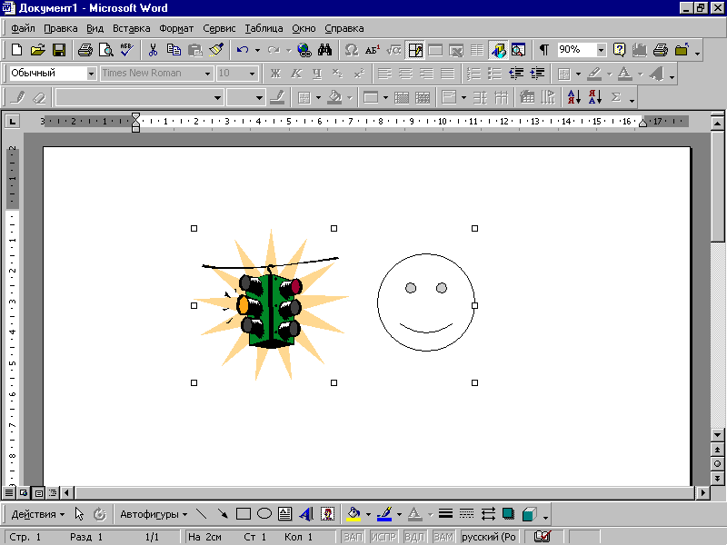Open the Таблица menu
The width and height of the screenshot is (727, 545).
(x=264, y=28)
